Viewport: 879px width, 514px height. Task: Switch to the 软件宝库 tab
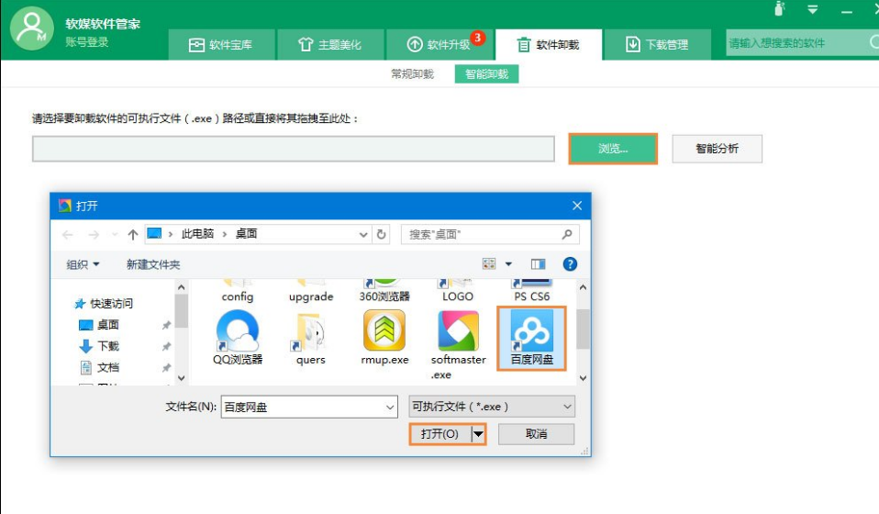(221, 44)
